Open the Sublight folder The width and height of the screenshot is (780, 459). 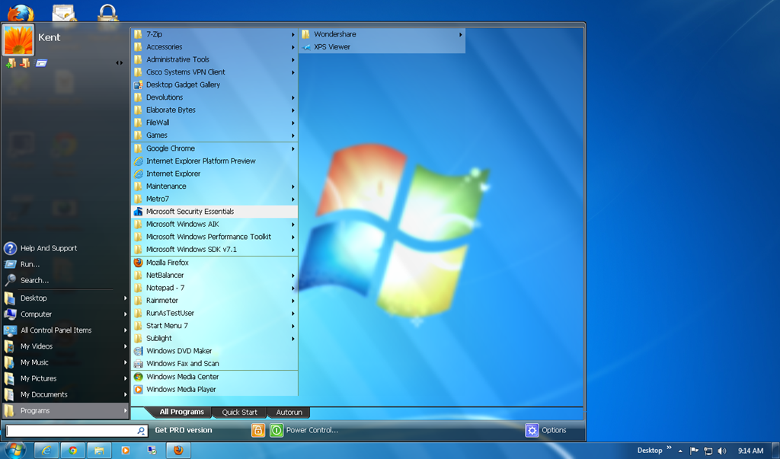(214, 338)
